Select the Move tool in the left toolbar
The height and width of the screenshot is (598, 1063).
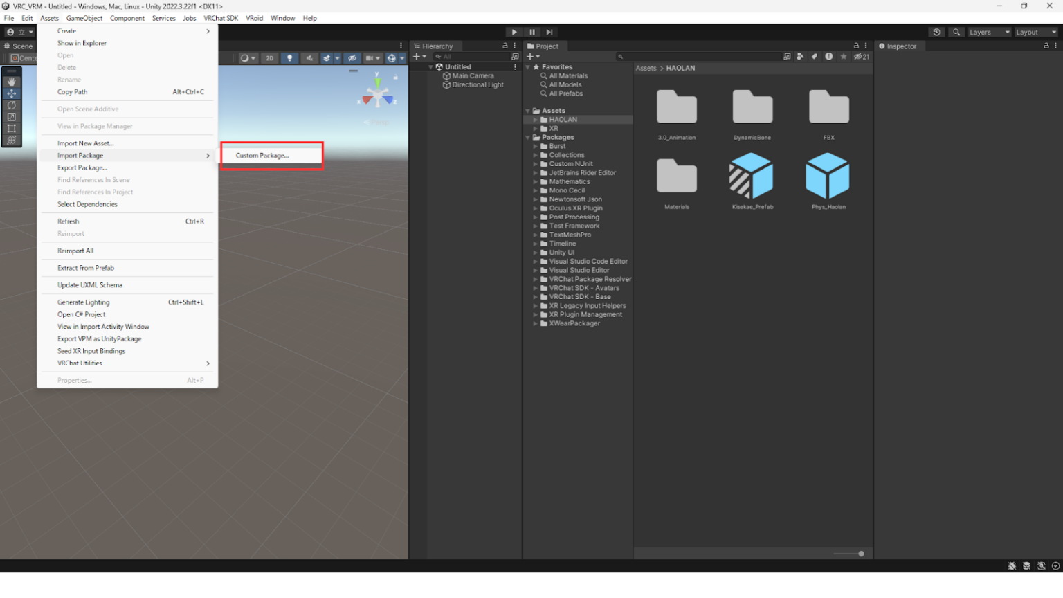click(x=11, y=93)
